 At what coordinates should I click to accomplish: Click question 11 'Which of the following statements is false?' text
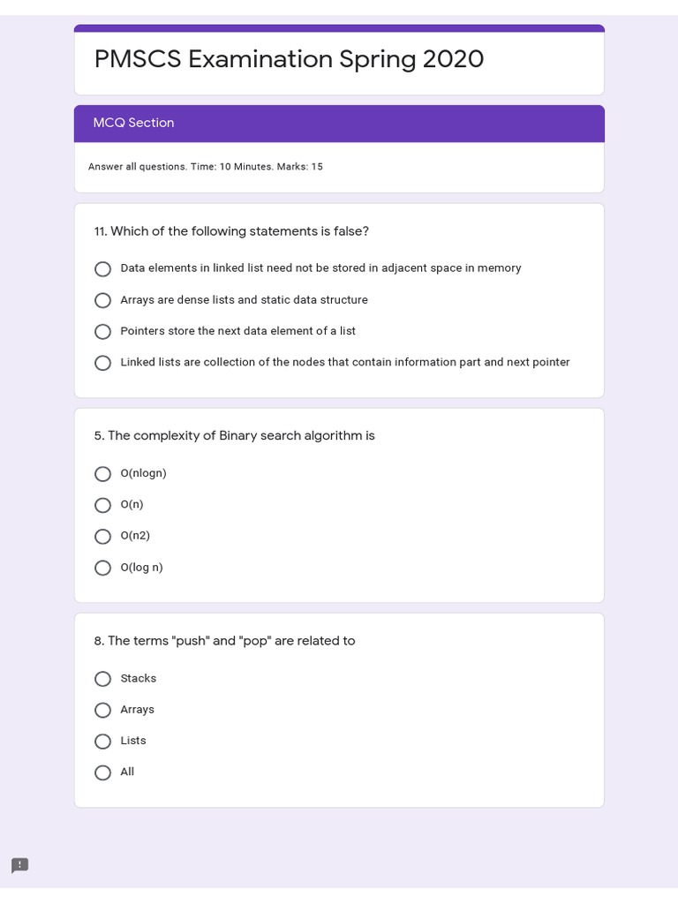click(x=231, y=231)
